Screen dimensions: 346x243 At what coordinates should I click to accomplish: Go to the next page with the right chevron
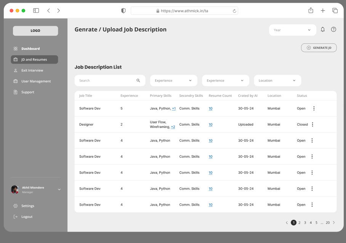tap(334, 222)
